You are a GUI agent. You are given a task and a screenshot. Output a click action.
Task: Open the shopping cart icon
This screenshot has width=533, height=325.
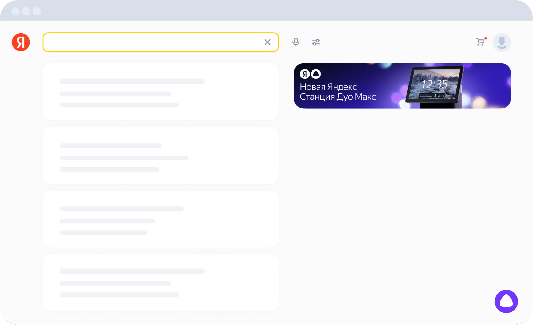tap(480, 42)
